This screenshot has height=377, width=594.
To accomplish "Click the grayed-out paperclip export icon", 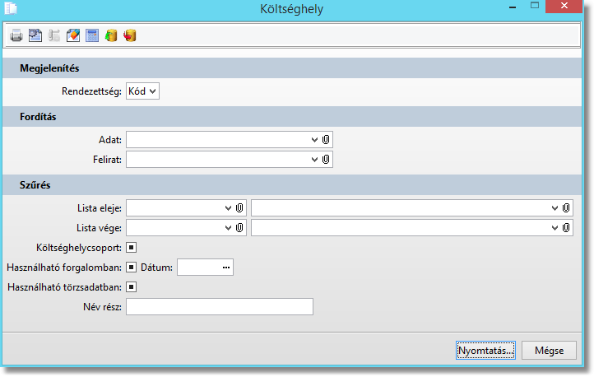I will (x=54, y=35).
